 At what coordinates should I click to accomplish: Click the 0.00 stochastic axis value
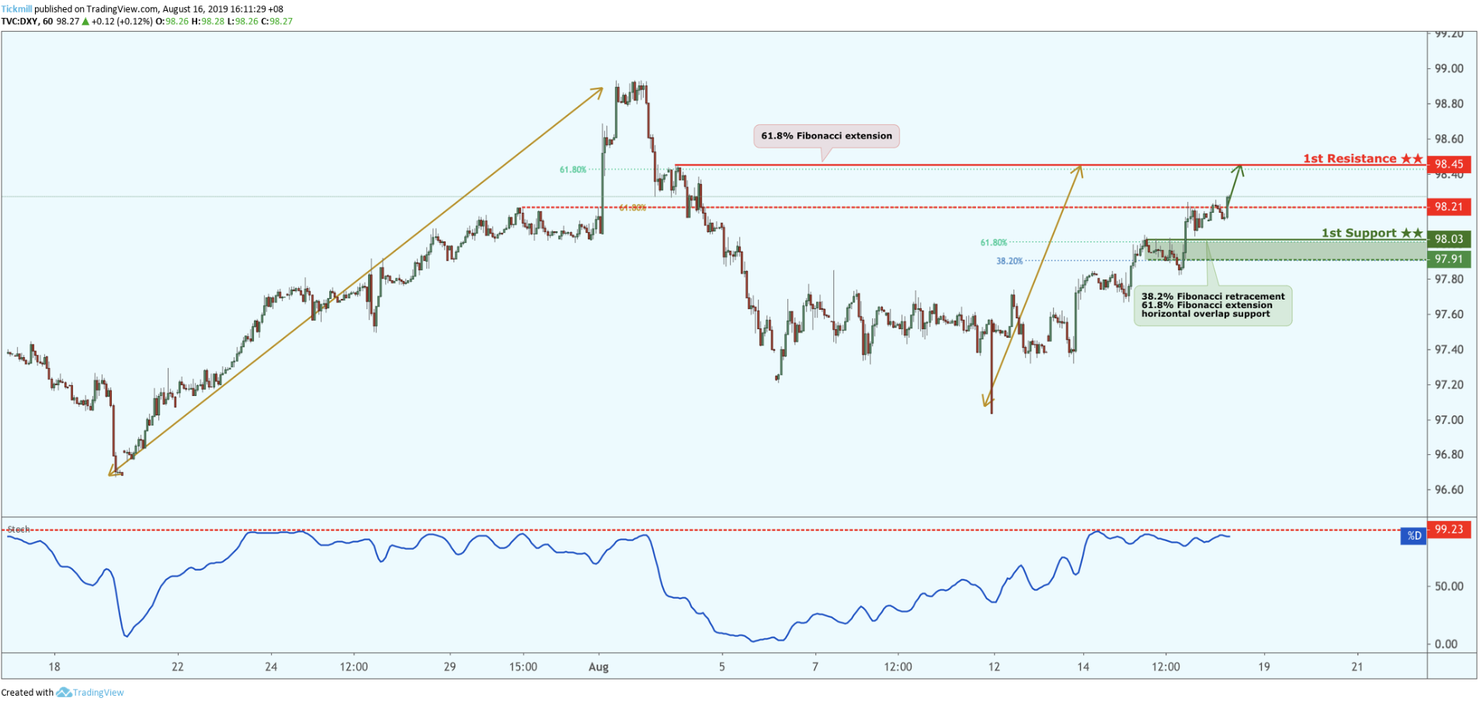[1446, 644]
